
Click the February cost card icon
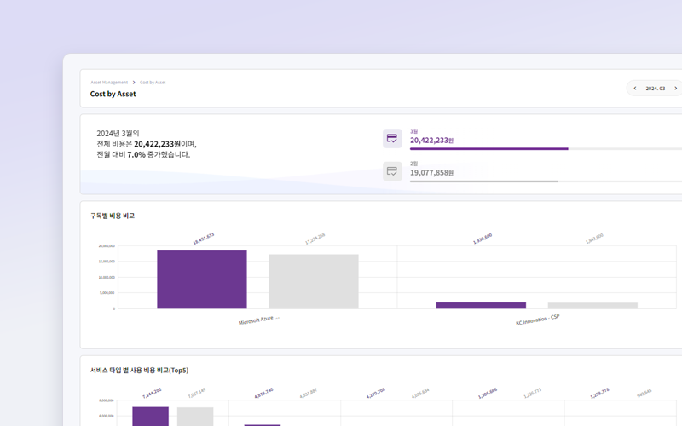point(392,171)
